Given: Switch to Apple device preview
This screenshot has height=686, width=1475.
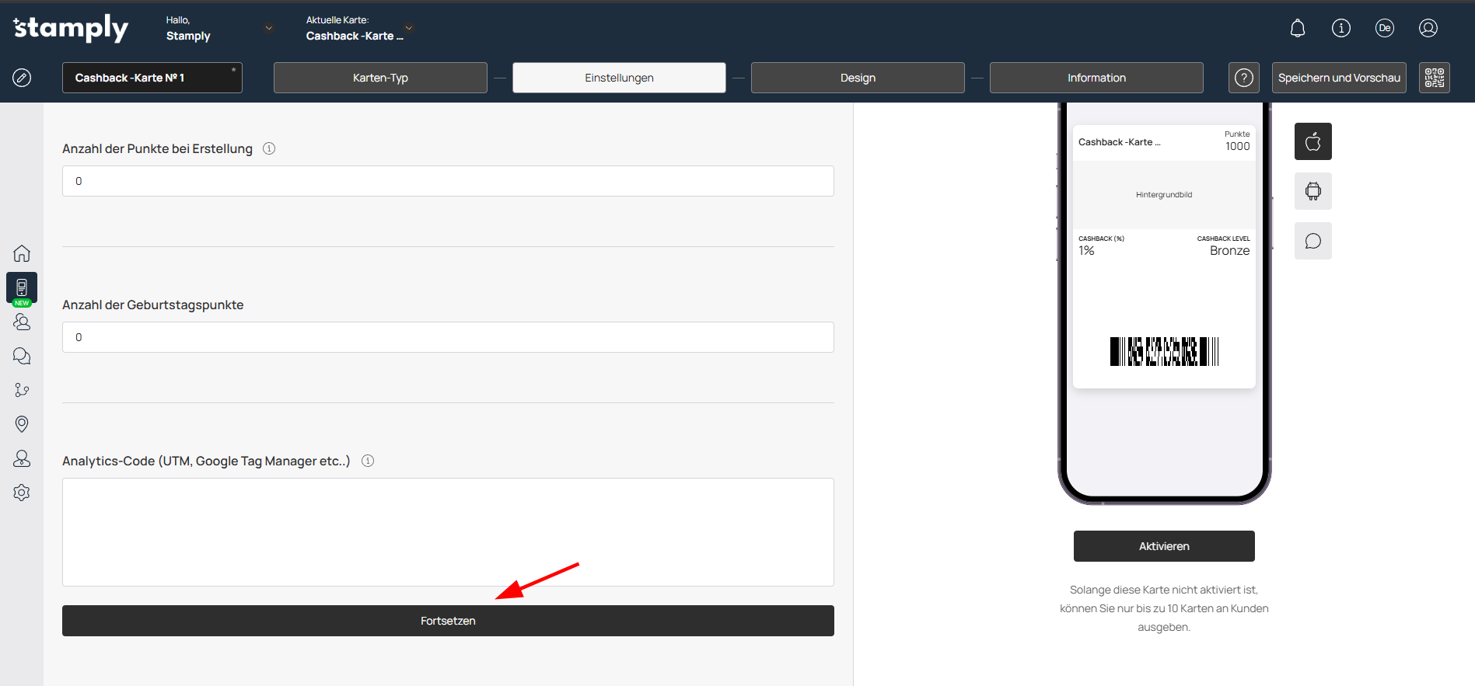Looking at the screenshot, I should tap(1313, 141).
